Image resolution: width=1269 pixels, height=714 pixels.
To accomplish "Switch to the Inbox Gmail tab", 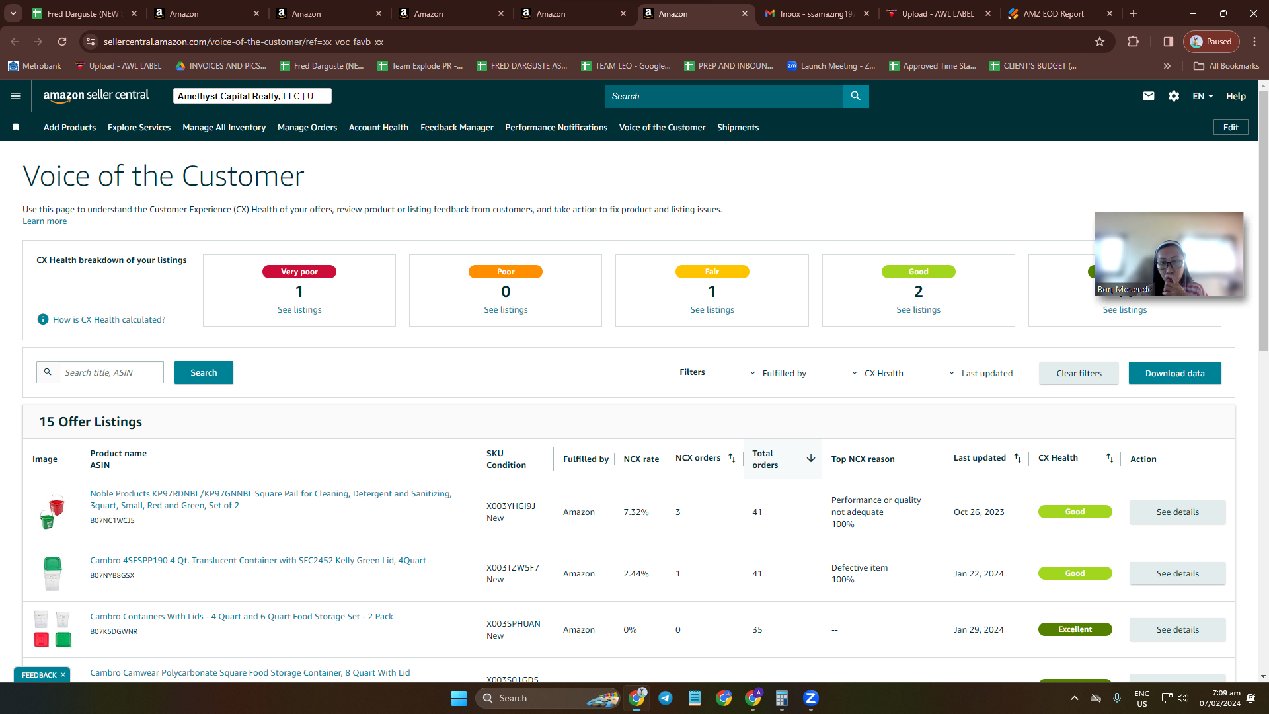I will click(x=816, y=13).
